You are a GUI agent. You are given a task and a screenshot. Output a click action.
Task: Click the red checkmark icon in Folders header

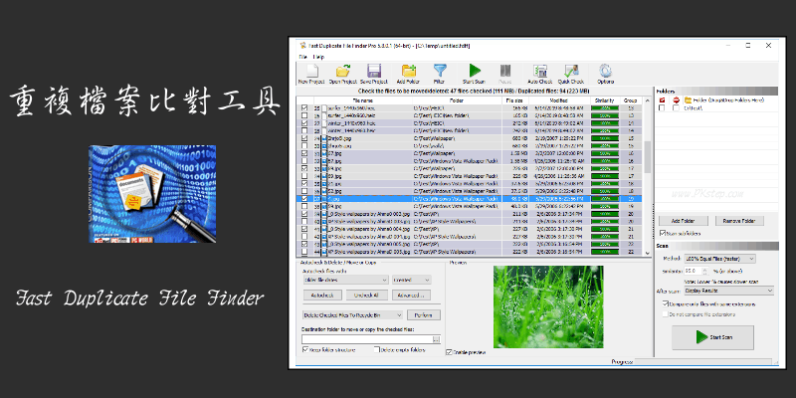662,100
